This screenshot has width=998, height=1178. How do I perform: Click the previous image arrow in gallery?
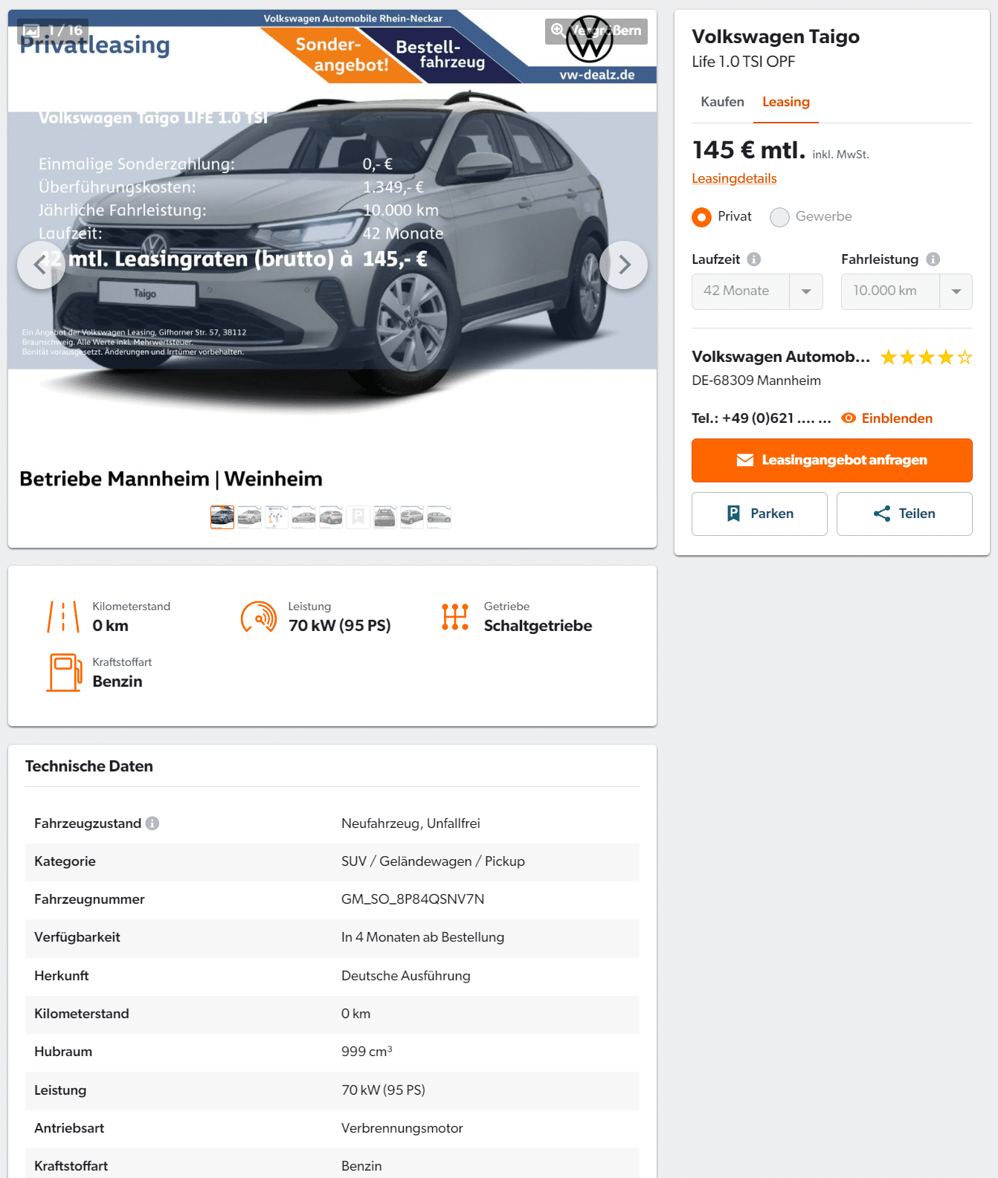(x=41, y=265)
